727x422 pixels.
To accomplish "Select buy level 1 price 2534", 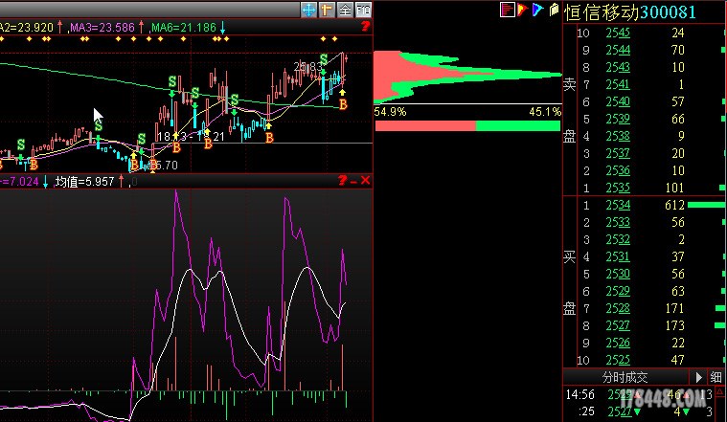I will (618, 205).
